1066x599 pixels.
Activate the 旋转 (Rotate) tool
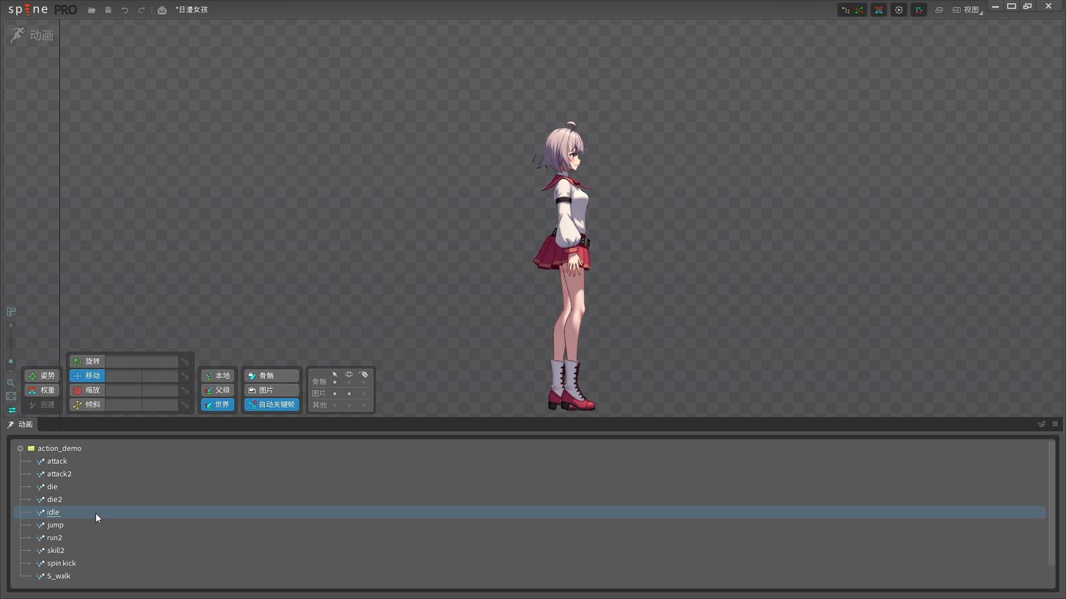[87, 361]
